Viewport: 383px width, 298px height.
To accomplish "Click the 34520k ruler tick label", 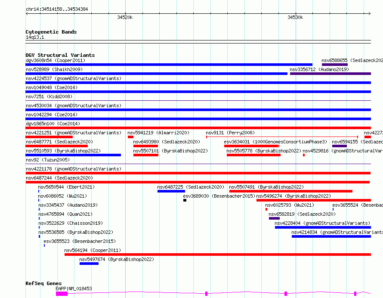I will point(125,17).
